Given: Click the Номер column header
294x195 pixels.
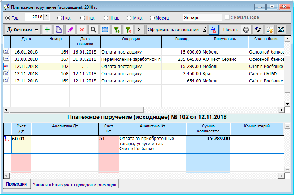Looking at the screenshot, I should coord(55,42).
